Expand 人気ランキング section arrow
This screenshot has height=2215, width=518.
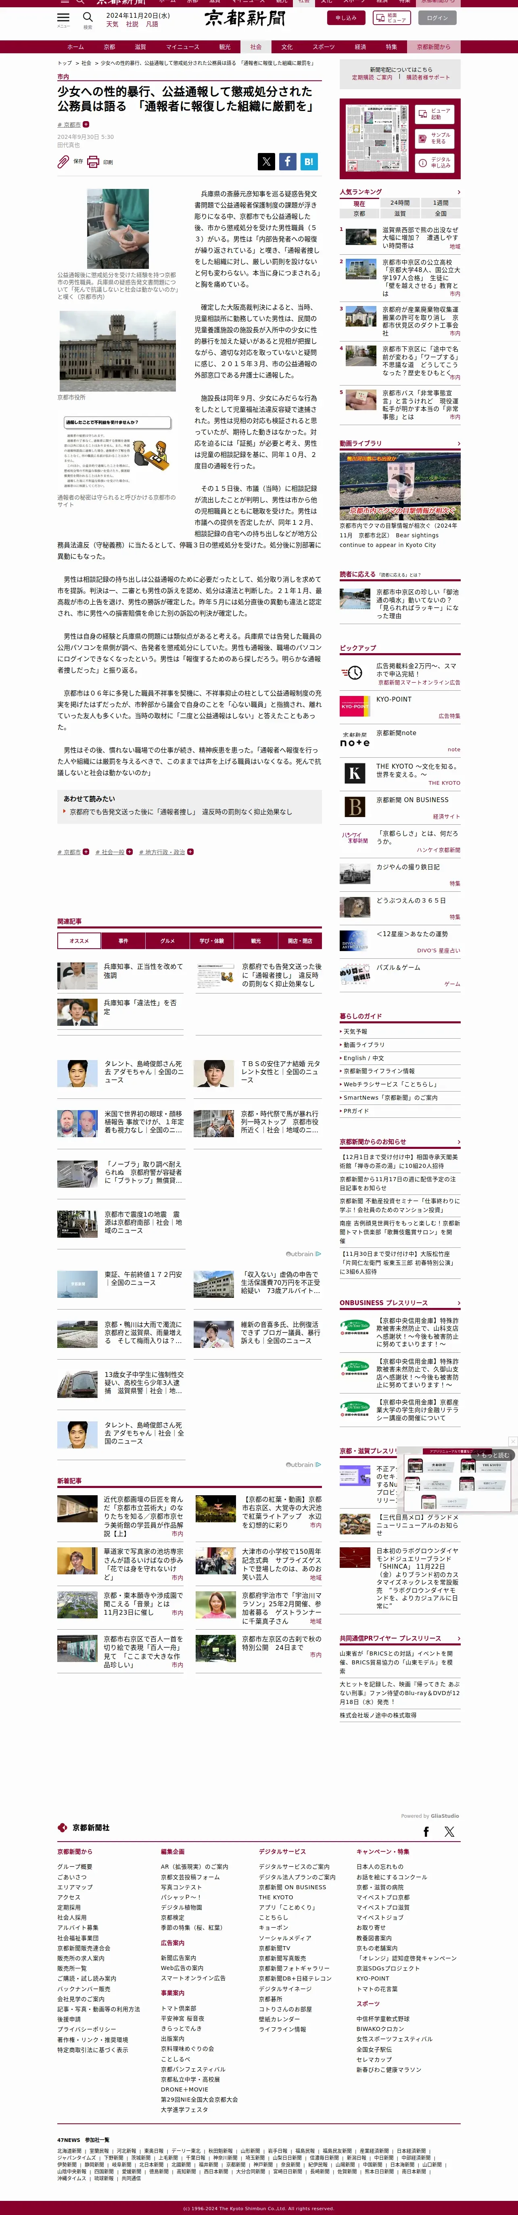pos(458,192)
